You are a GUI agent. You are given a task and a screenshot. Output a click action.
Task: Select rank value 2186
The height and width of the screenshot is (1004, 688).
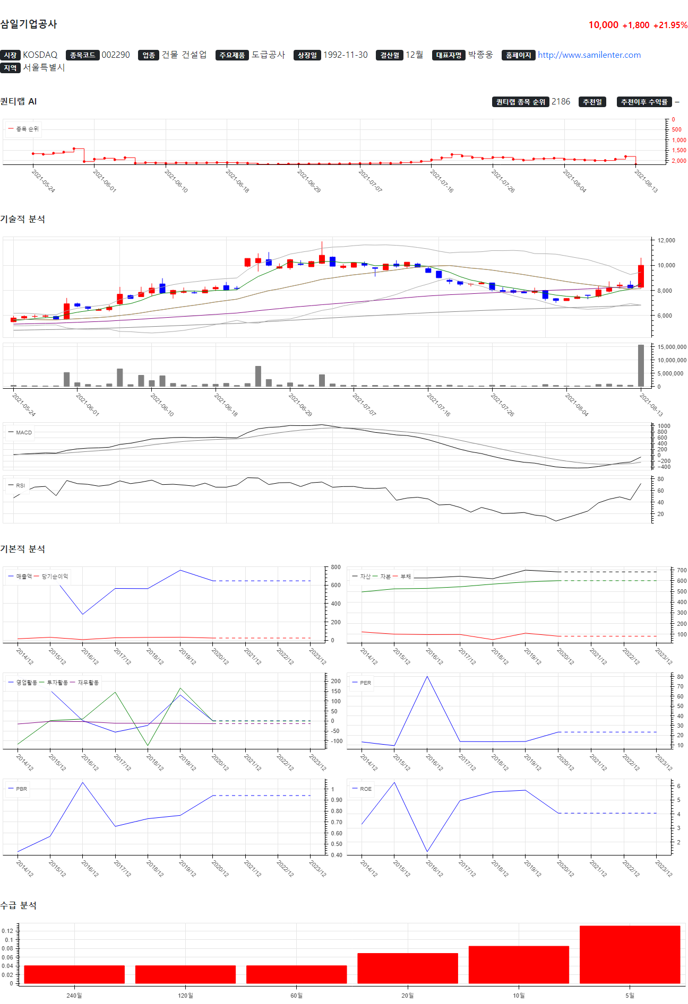point(561,102)
